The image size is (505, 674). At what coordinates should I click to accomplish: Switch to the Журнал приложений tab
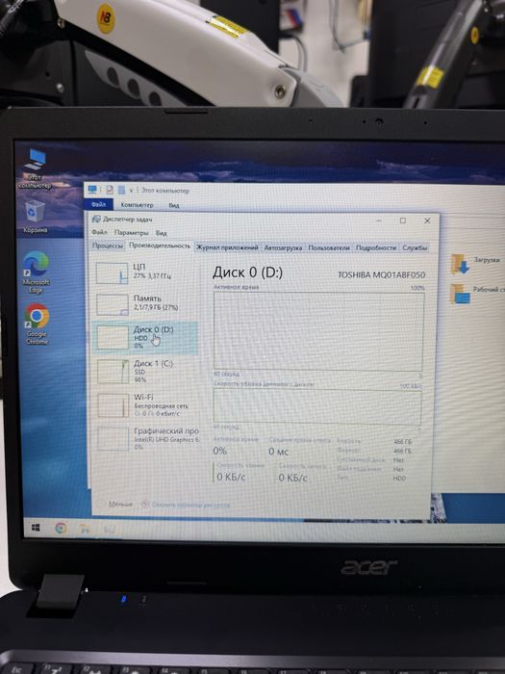[x=227, y=247]
